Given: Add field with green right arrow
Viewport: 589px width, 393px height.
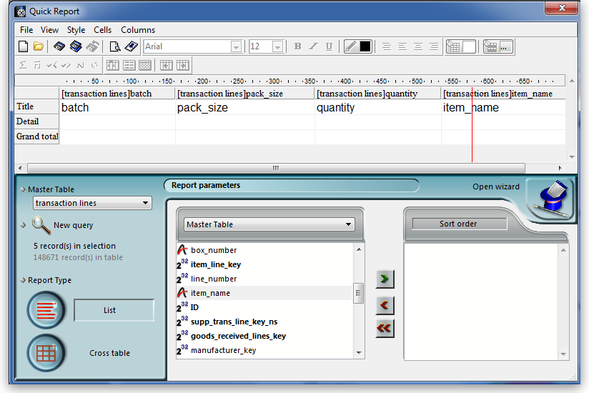Looking at the screenshot, I should point(385,279).
